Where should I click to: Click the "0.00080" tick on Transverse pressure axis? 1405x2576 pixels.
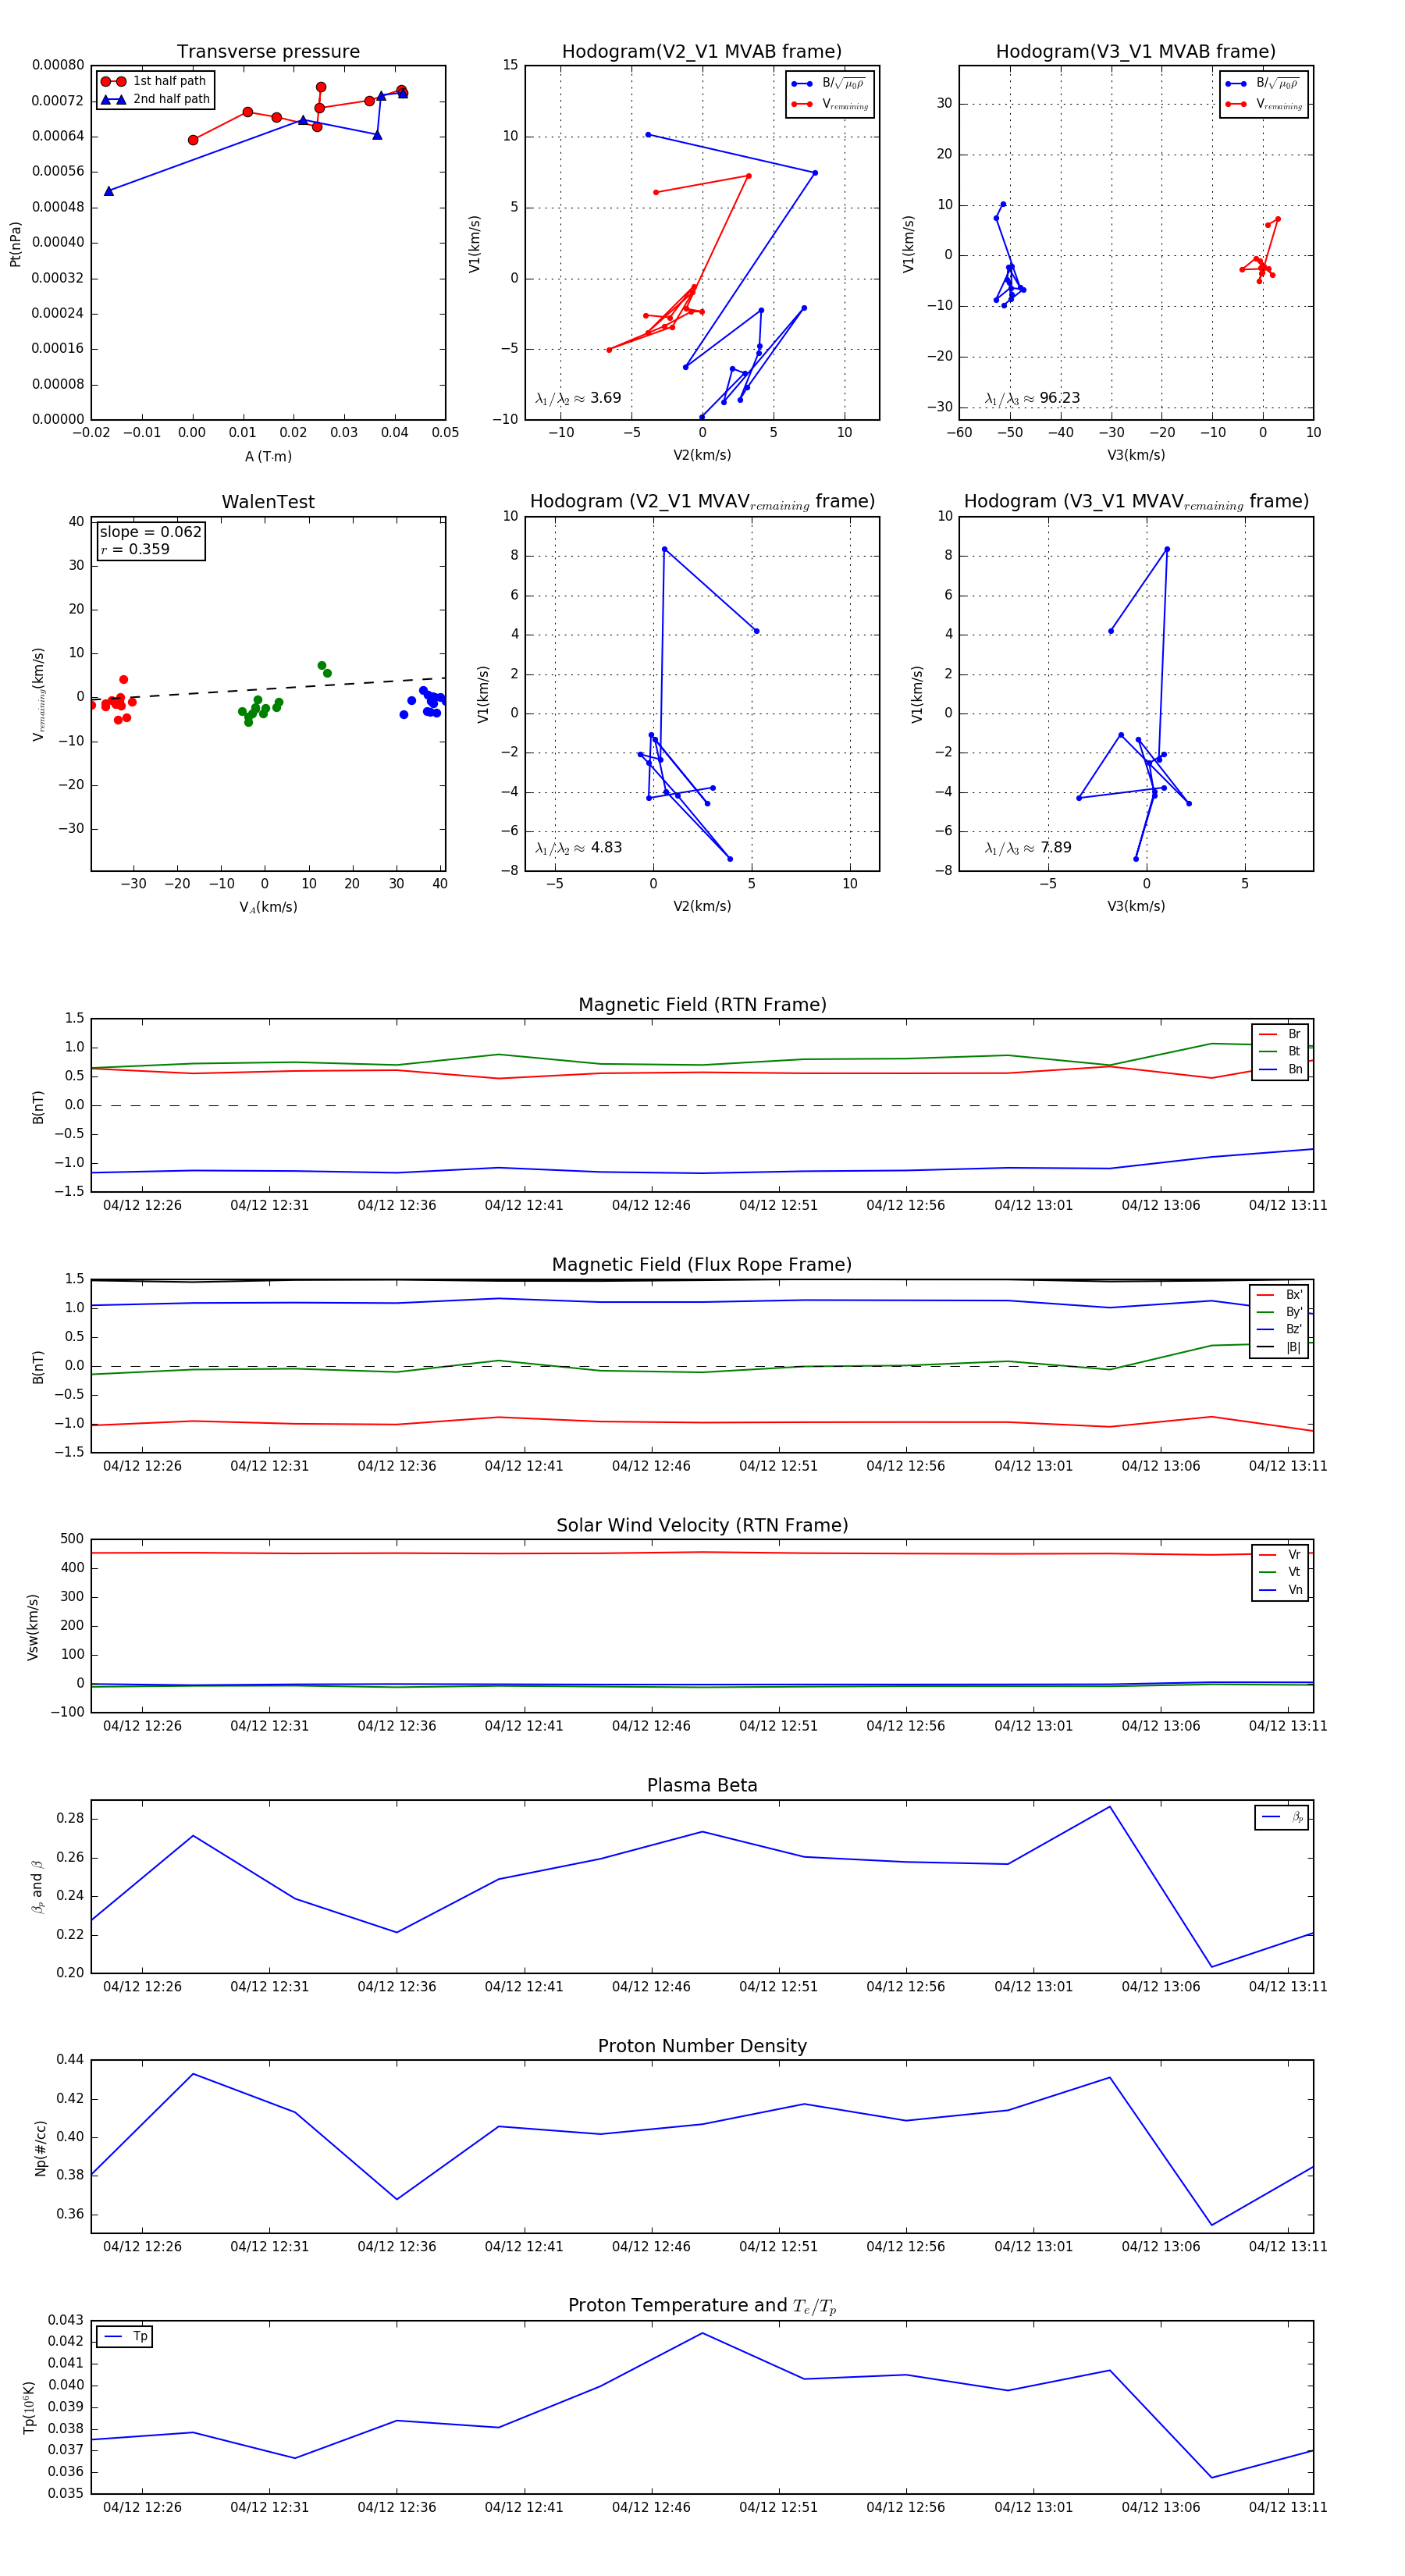coord(58,65)
